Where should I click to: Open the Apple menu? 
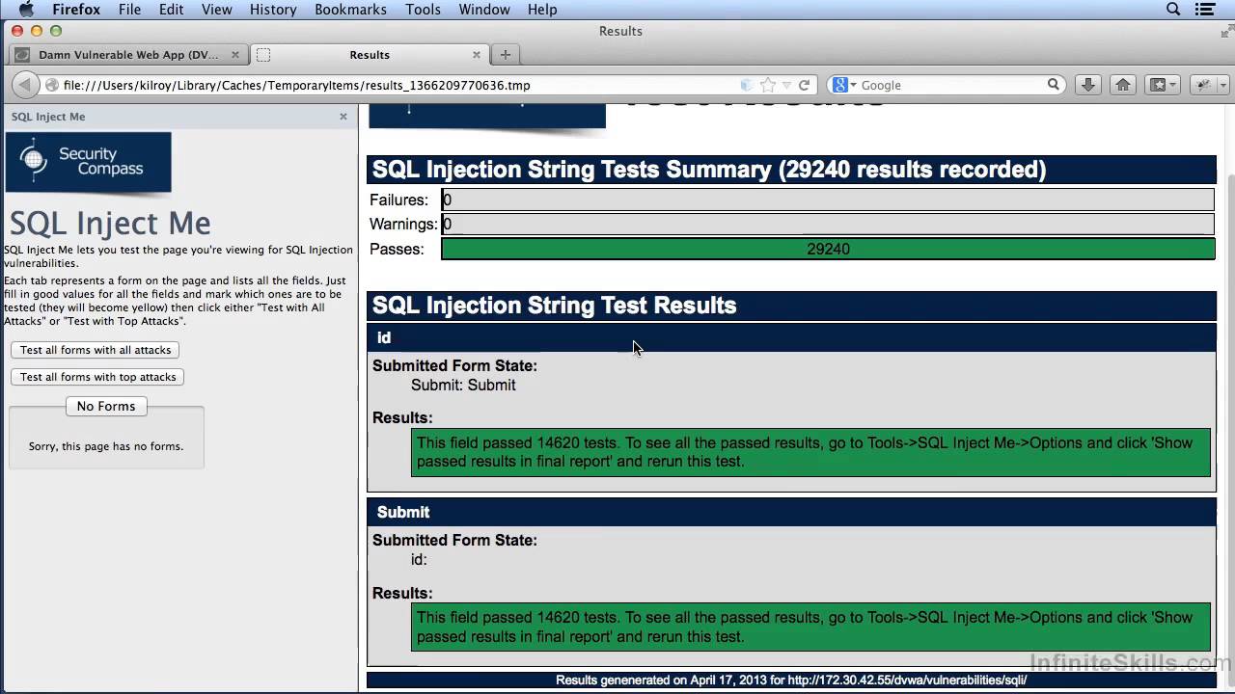click(x=26, y=10)
